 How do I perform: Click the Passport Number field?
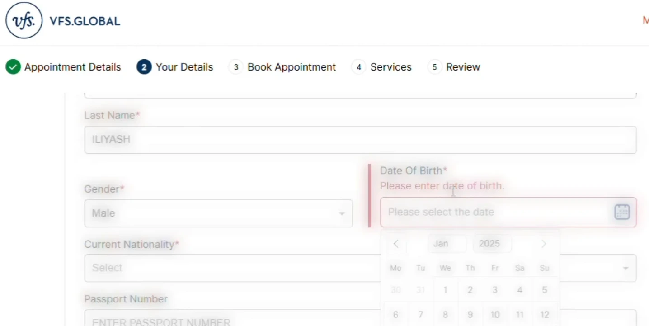click(360, 318)
